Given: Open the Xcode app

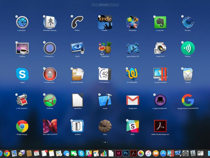Looking at the screenshot, I should tap(105, 100).
